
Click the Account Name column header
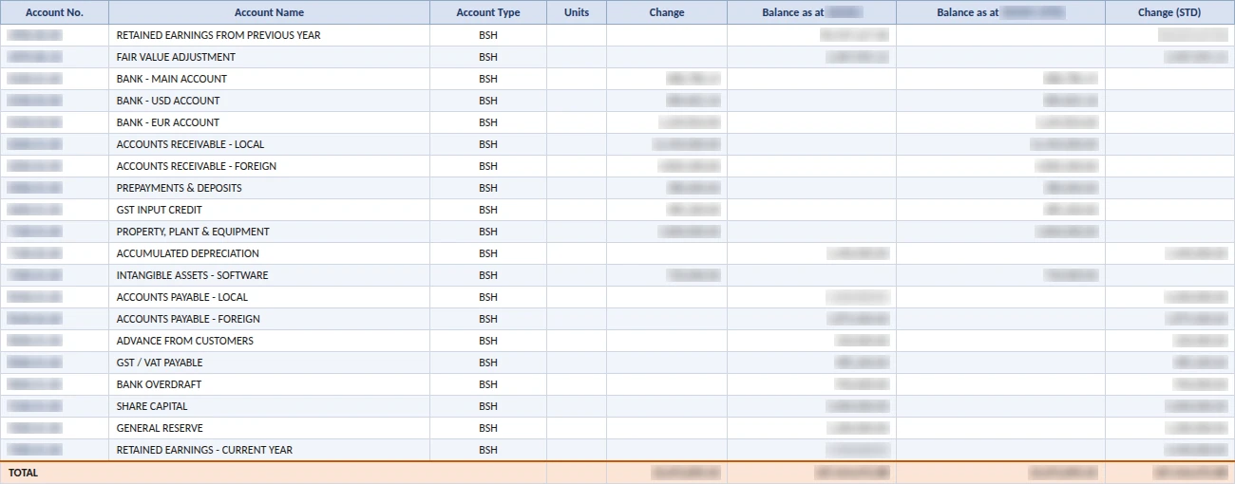point(269,12)
